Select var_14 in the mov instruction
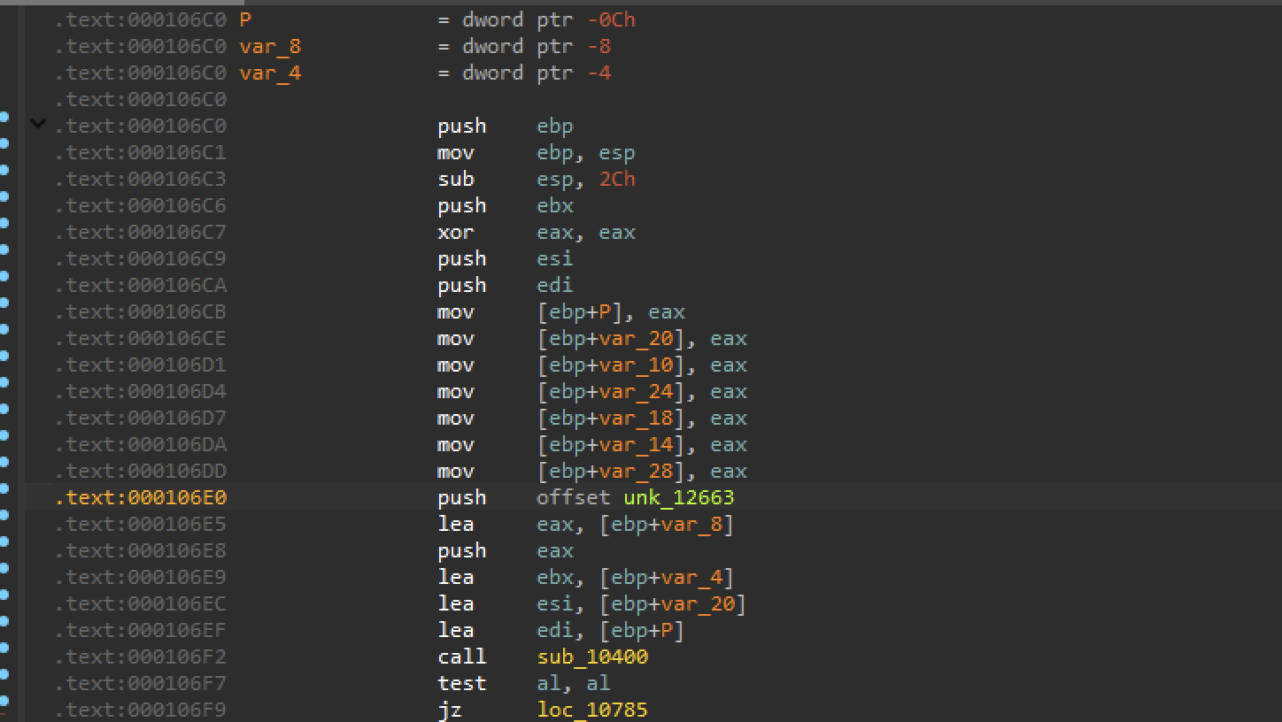The image size is (1282, 722). [636, 444]
